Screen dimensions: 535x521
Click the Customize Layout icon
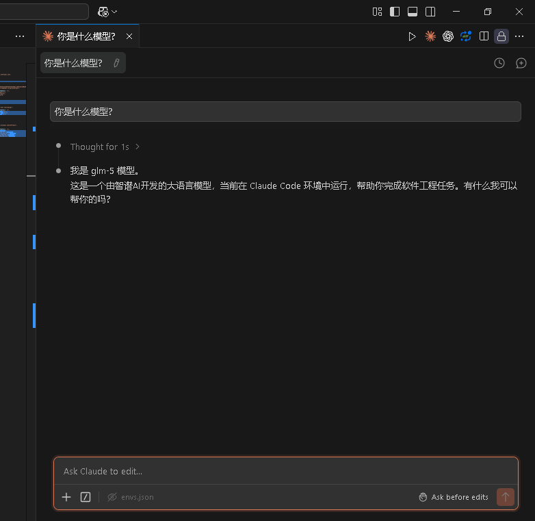(377, 12)
